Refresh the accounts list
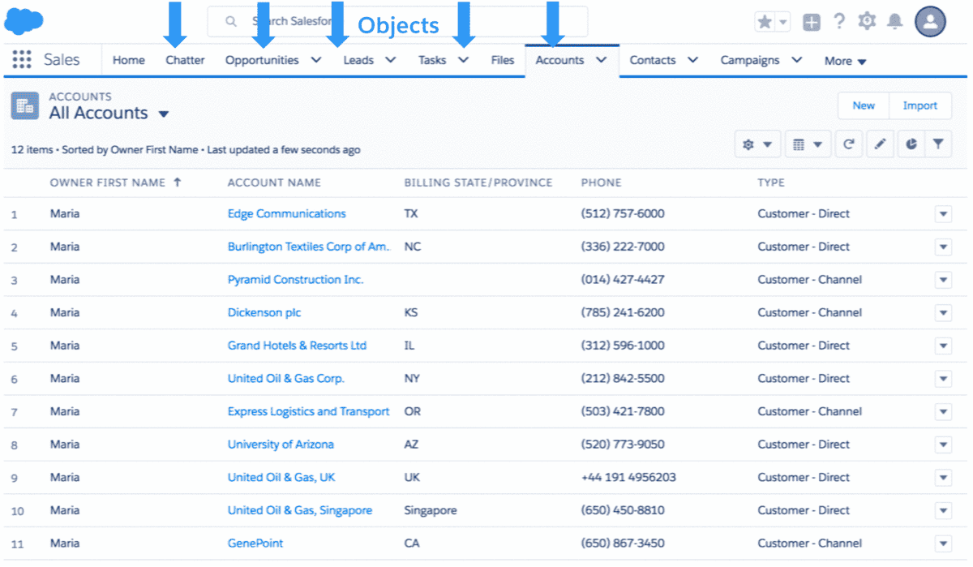This screenshot has width=973, height=567. [x=848, y=144]
